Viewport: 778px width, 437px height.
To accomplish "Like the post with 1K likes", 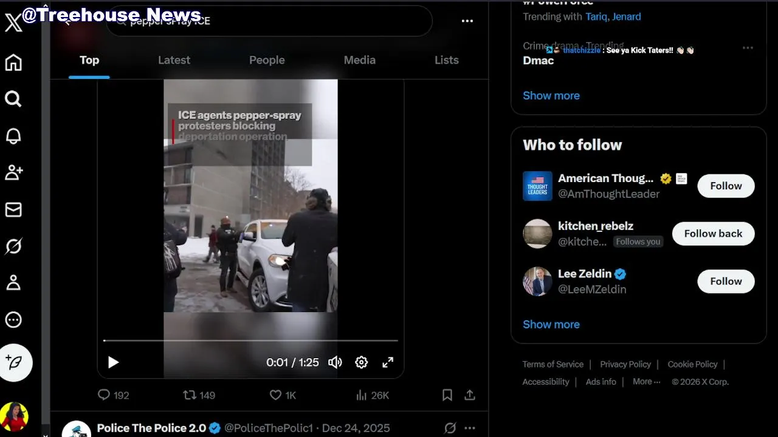I will coord(283,395).
